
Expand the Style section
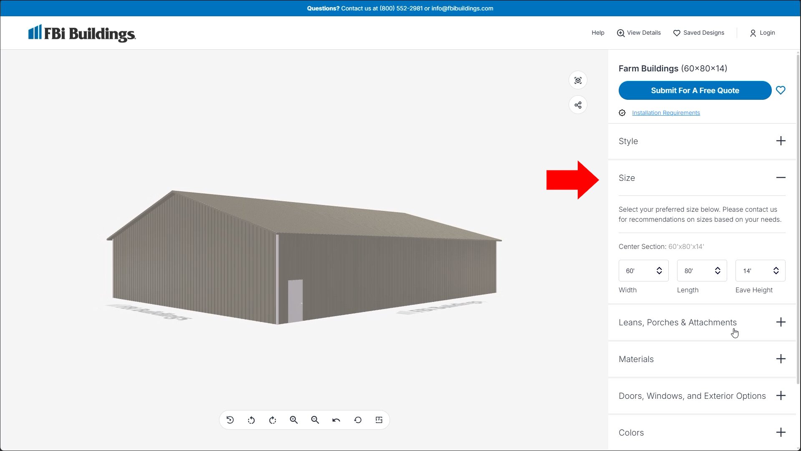tap(781, 141)
